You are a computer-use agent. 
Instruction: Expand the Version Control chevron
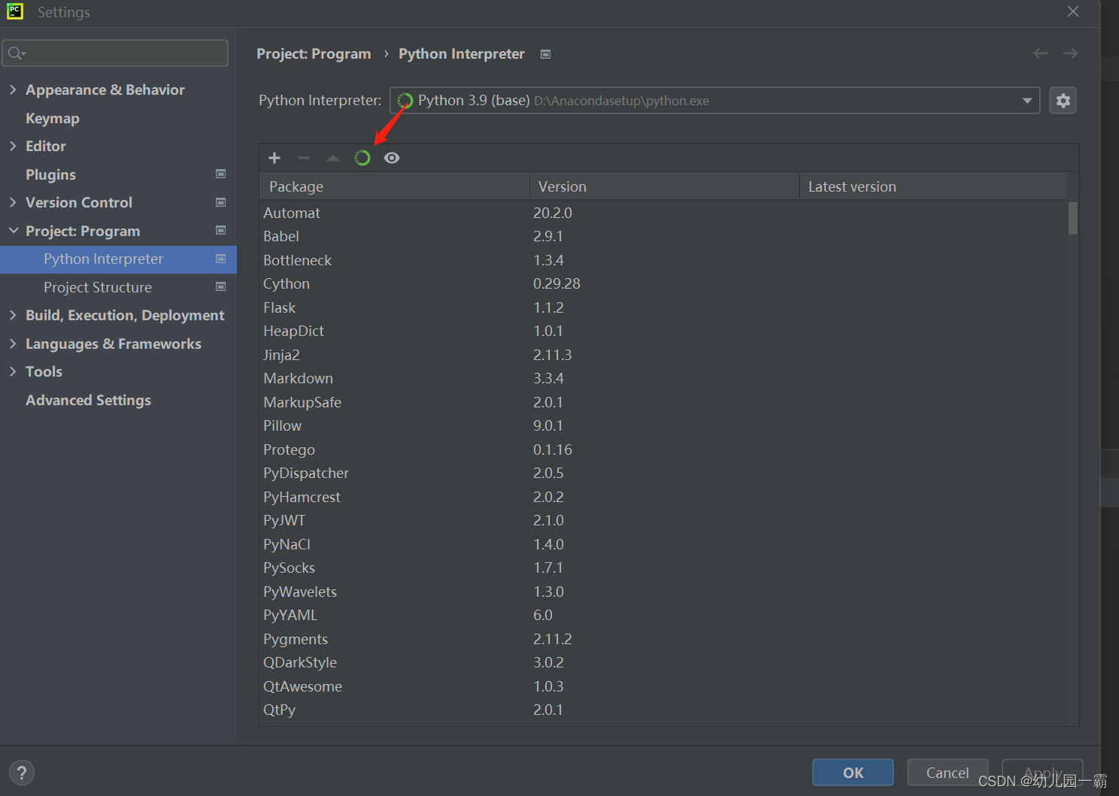[x=13, y=202]
